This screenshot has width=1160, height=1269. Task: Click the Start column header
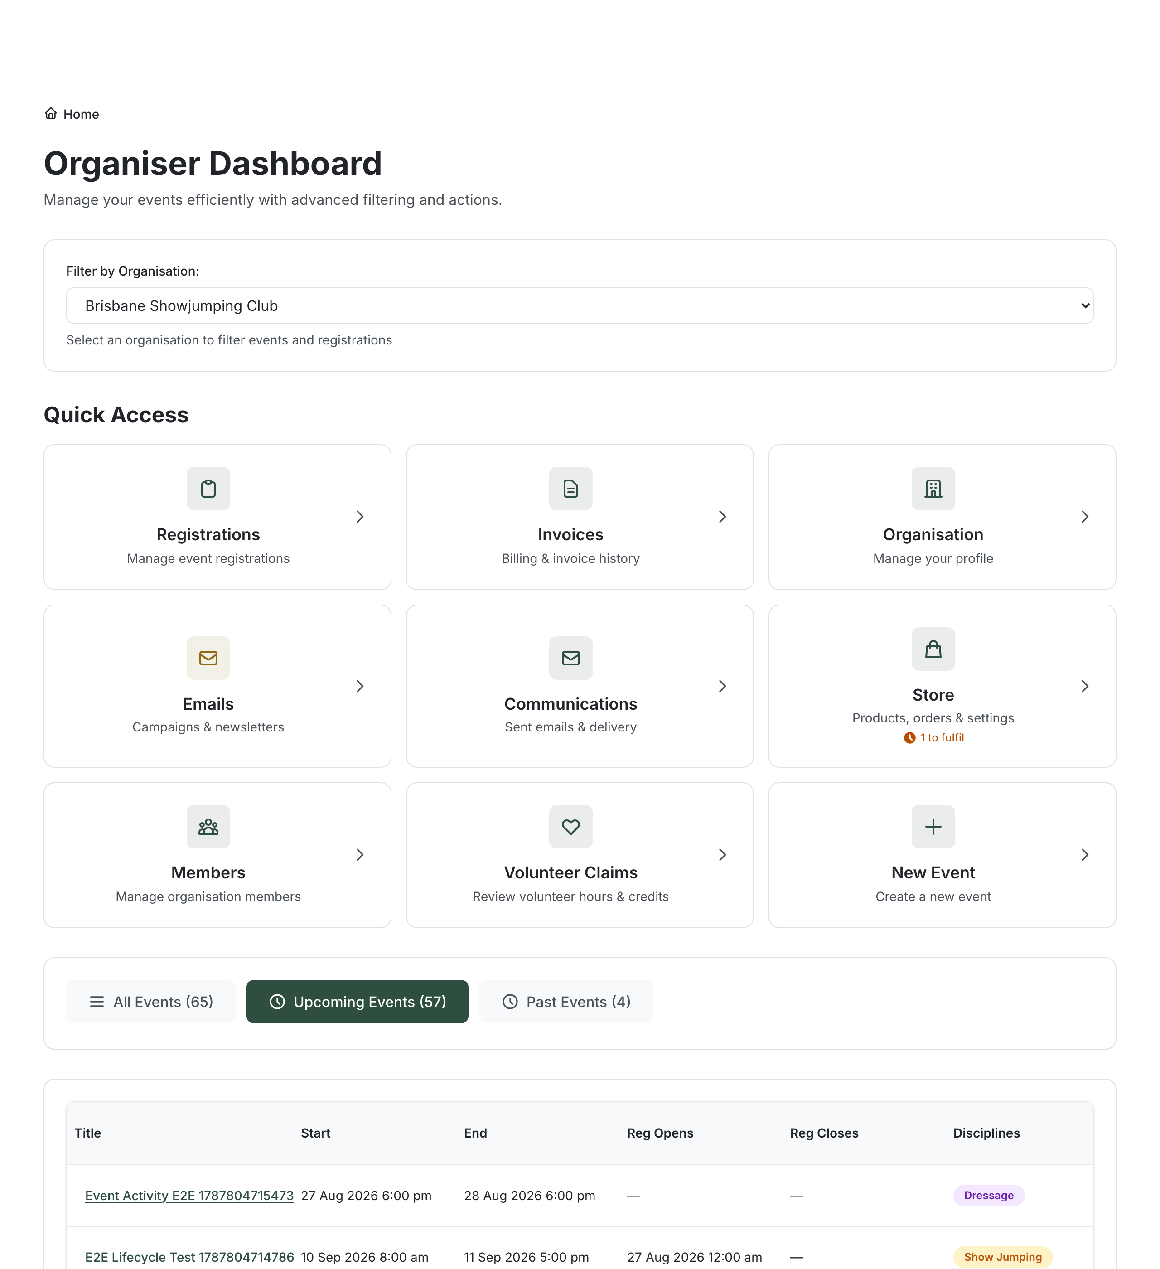(x=315, y=1133)
